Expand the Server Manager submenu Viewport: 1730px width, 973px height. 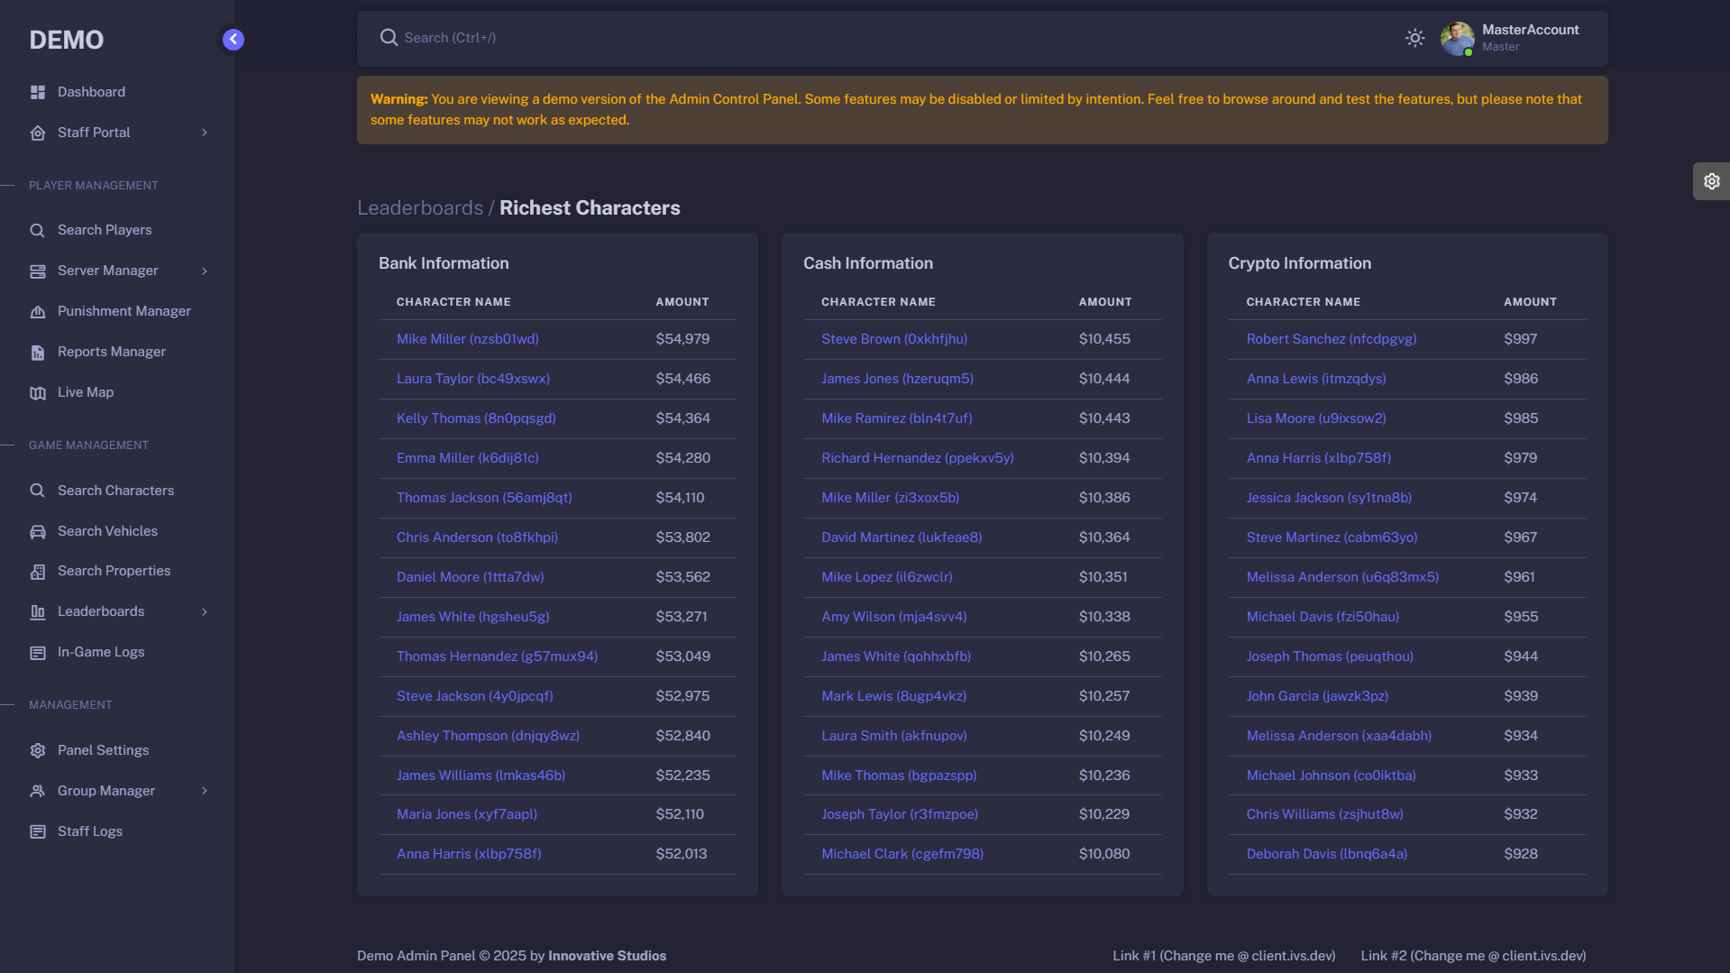(205, 271)
